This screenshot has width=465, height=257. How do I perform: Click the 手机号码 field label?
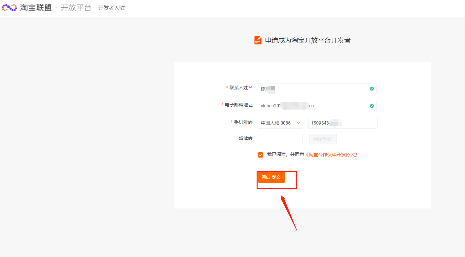243,122
